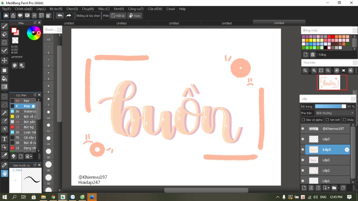Select the Hand pan tool
358x201 pixels.
4,173
